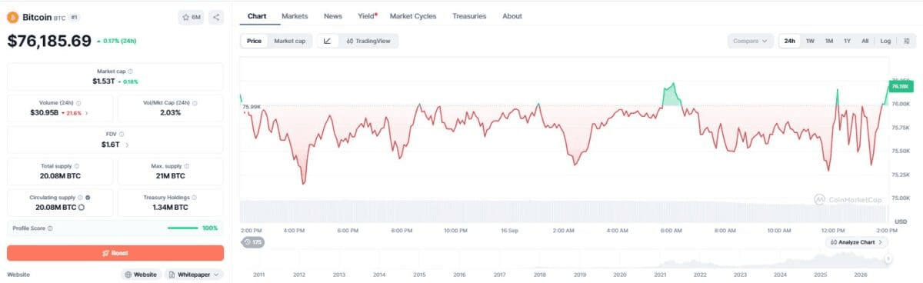Click circulating supply progress ring icon
Image resolution: width=923 pixels, height=283 pixels.
click(x=81, y=207)
